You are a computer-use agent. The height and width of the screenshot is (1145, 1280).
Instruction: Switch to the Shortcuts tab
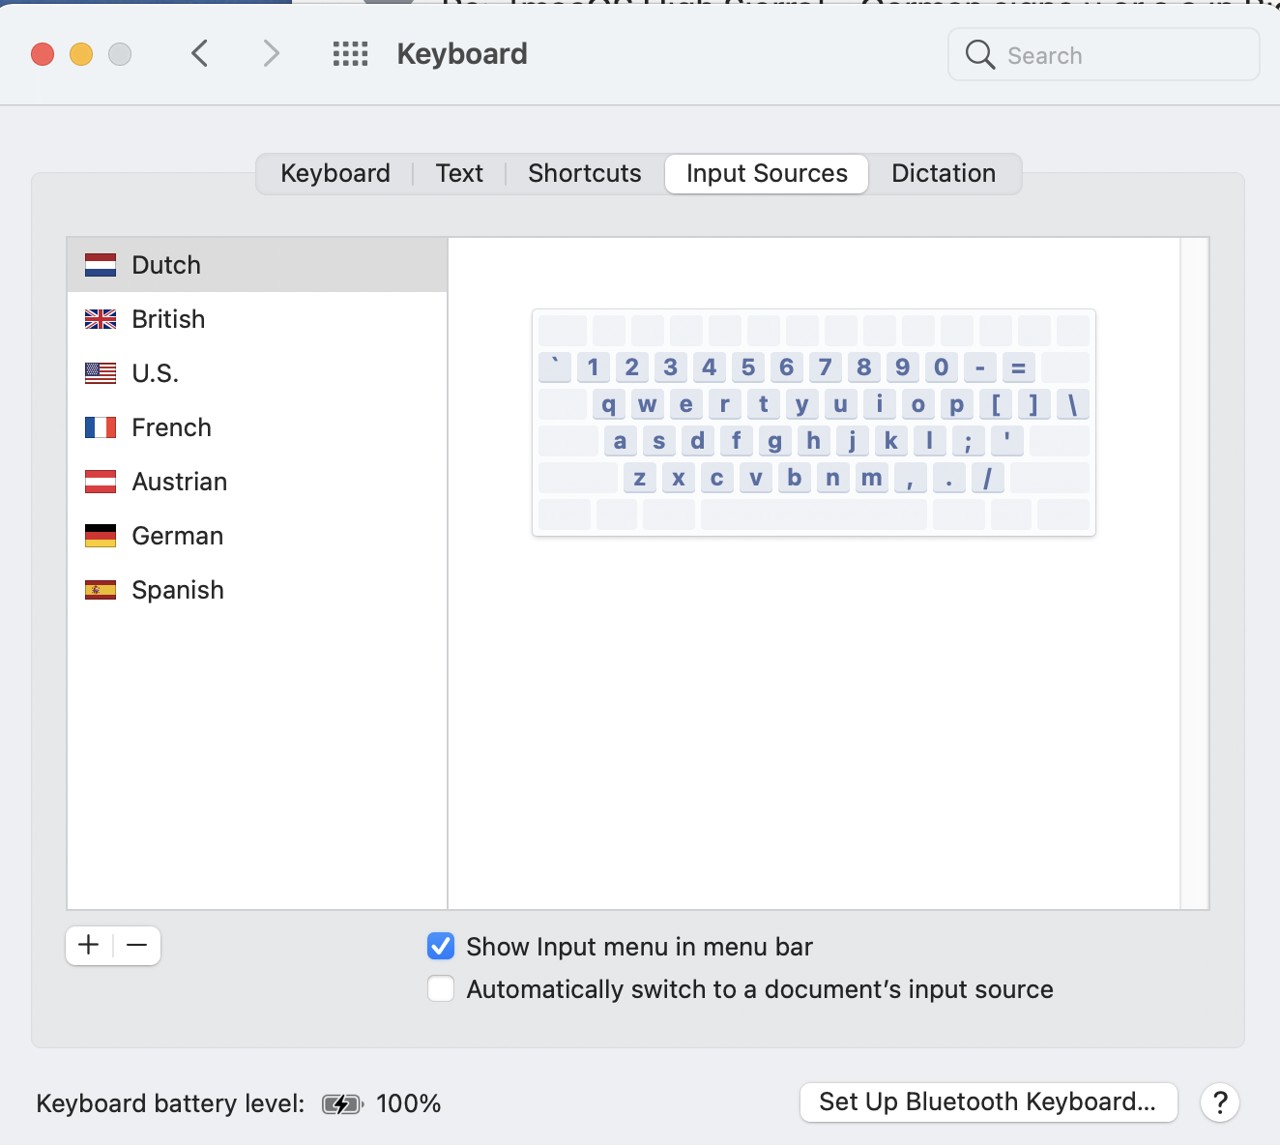coord(584,174)
